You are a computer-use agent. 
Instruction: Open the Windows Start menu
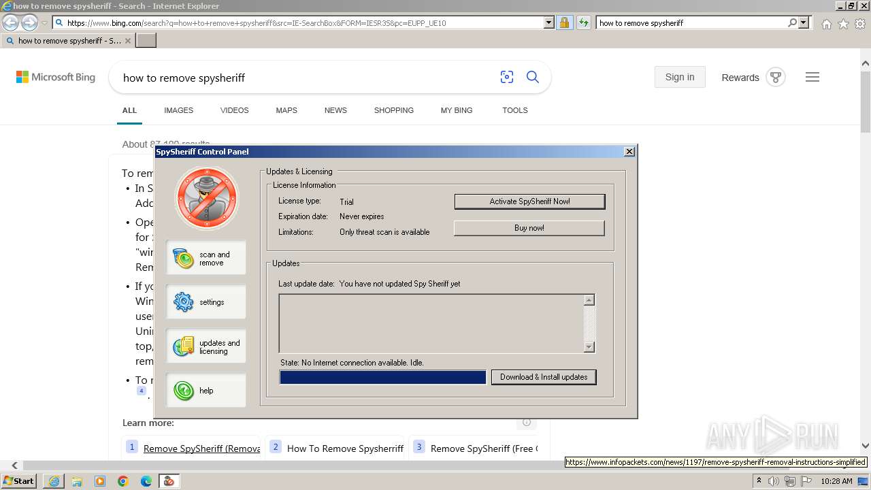[x=19, y=481]
